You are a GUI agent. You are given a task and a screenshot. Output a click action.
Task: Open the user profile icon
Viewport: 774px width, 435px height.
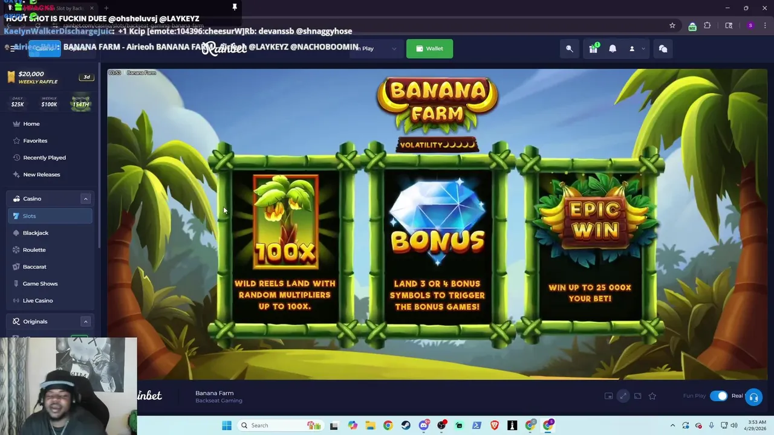(632, 49)
